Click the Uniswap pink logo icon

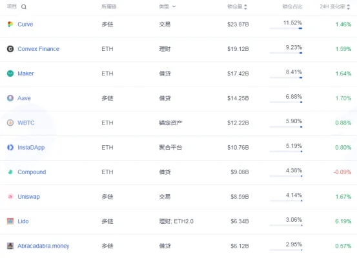[10, 197]
